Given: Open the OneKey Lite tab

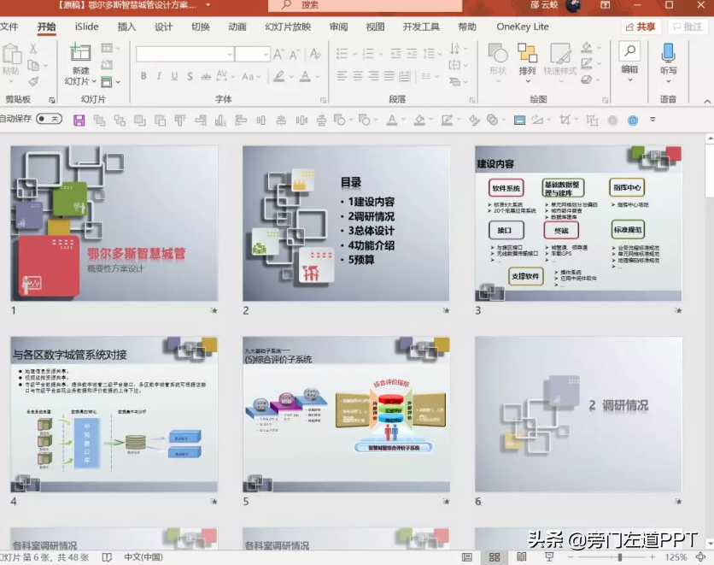Looking at the screenshot, I should click(523, 26).
